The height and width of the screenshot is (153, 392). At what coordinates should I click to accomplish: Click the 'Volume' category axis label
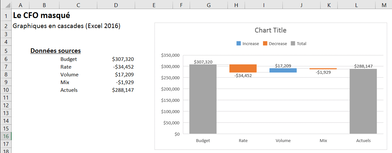pos(283,140)
